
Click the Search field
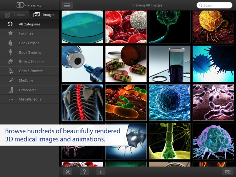point(214,5)
